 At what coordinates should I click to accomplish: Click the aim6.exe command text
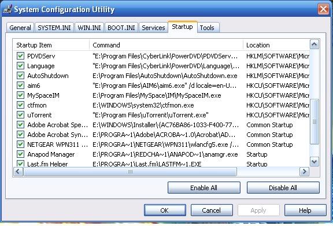pos(164,86)
